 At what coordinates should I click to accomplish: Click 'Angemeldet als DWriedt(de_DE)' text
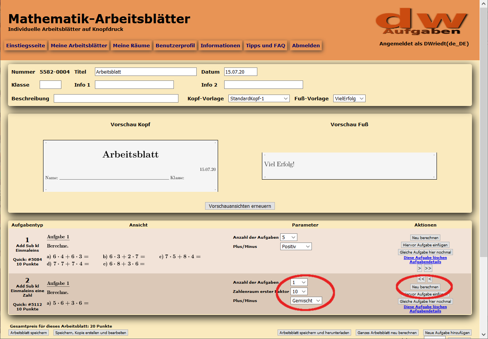(x=424, y=44)
